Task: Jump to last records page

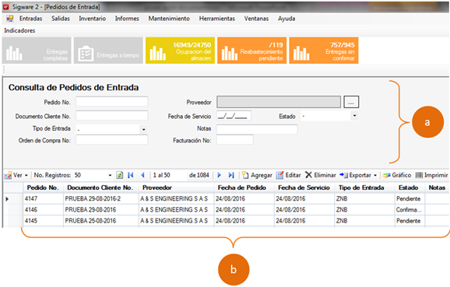Action: (x=231, y=175)
